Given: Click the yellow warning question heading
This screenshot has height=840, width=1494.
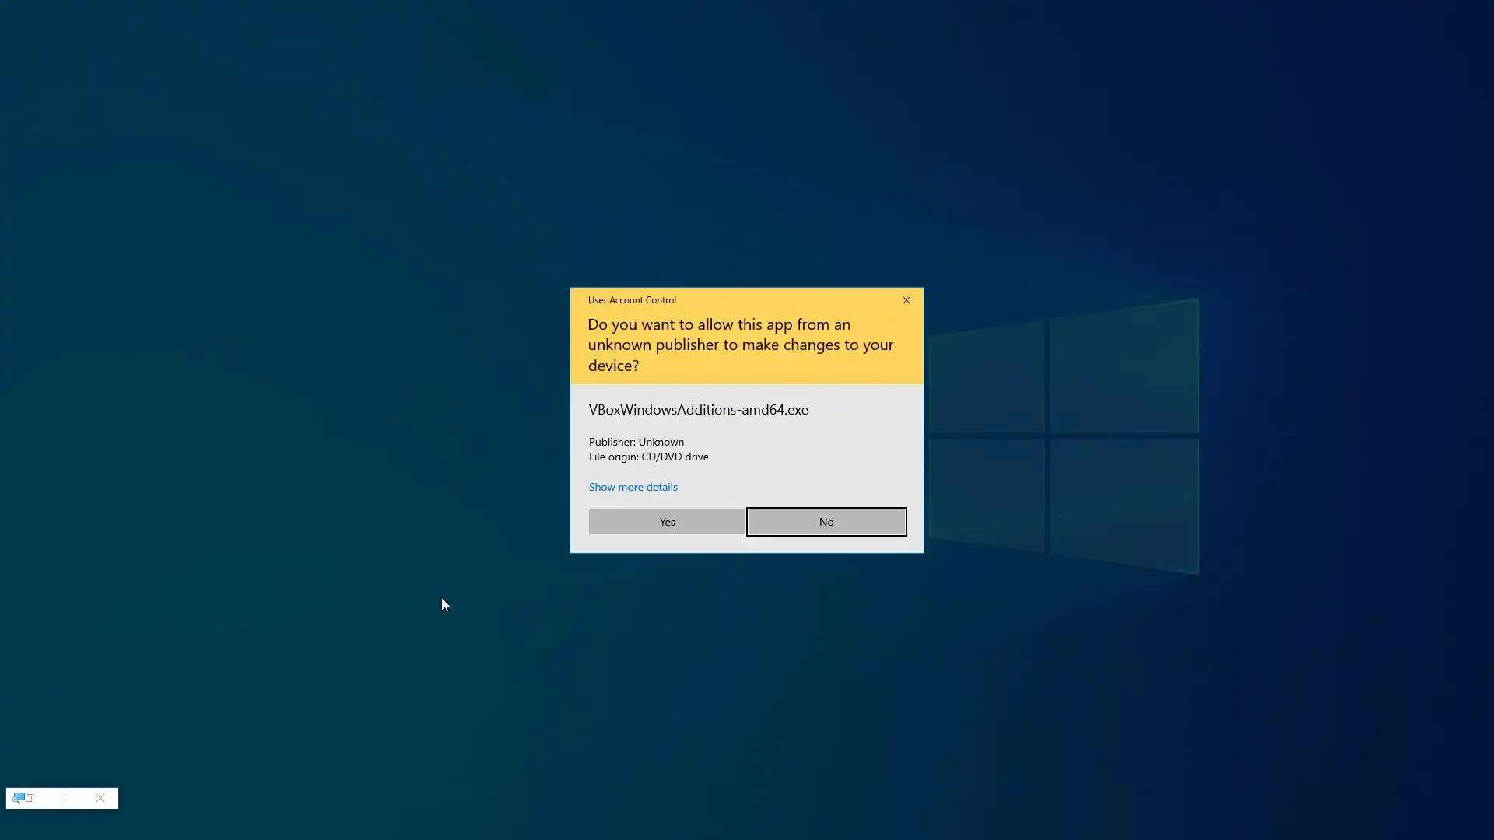Looking at the screenshot, I should (x=740, y=345).
